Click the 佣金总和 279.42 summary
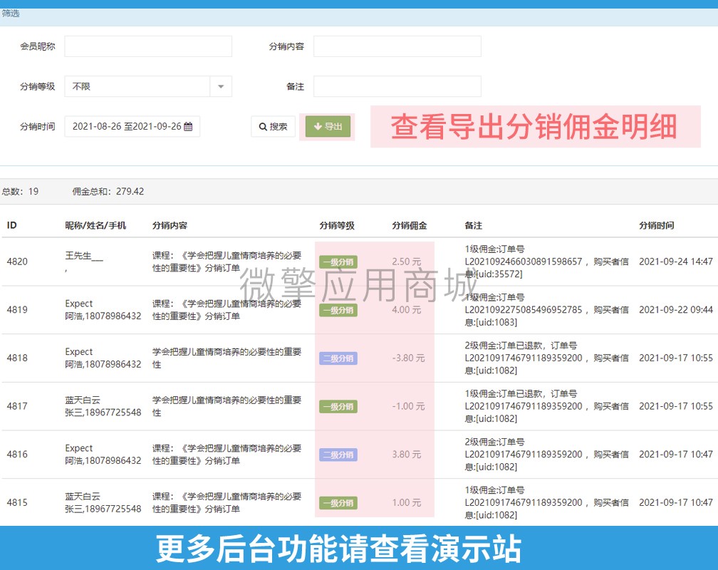The width and height of the screenshot is (718, 570). pos(108,192)
